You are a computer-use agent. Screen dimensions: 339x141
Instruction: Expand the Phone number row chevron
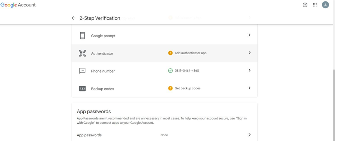pyautogui.click(x=249, y=70)
